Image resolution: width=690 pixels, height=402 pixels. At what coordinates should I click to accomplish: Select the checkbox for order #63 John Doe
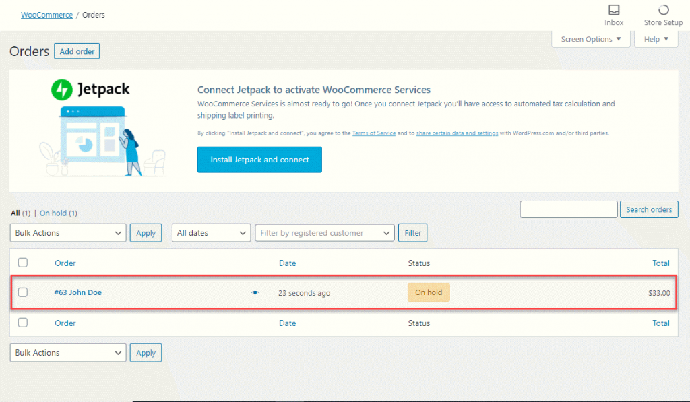coord(23,292)
